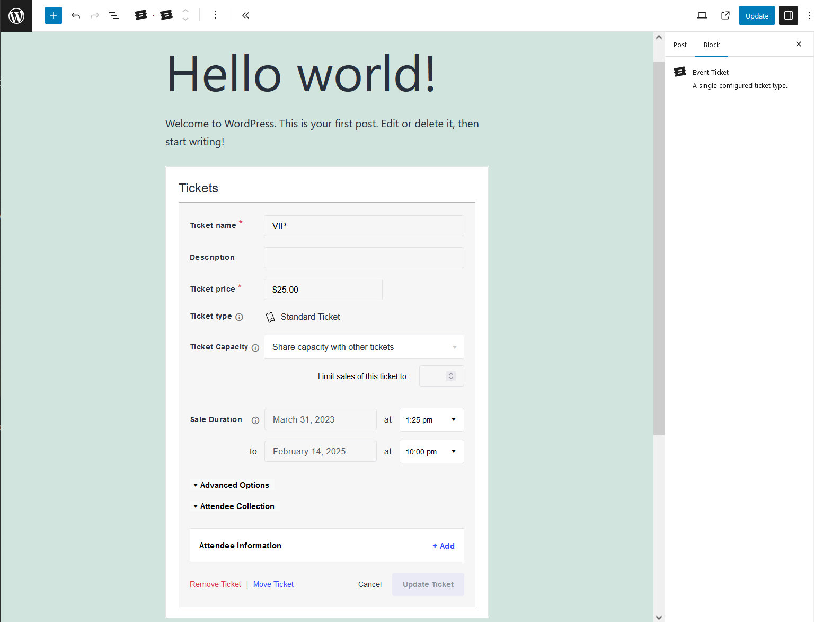Image resolution: width=814 pixels, height=622 pixels.
Task: Open the sale end time 10:00 pm dropdown
Action: (x=432, y=451)
